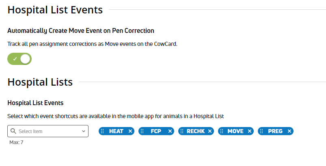Remove the HEAT event chip
326x166 pixels.
coord(130,131)
